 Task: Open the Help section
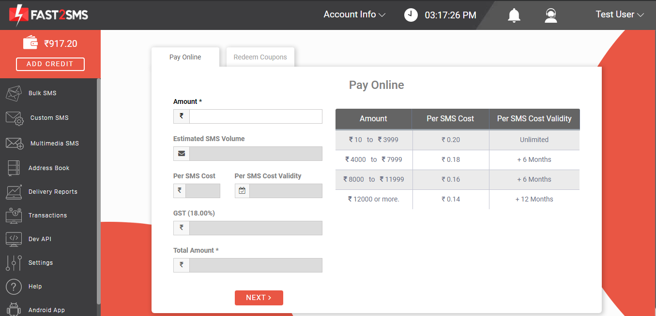(x=35, y=286)
